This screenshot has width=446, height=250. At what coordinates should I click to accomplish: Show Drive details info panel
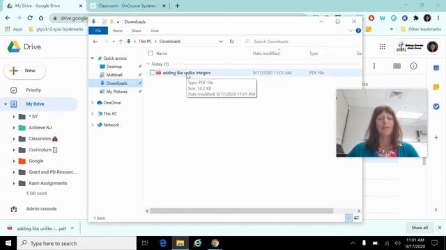pyautogui.click(x=413, y=66)
